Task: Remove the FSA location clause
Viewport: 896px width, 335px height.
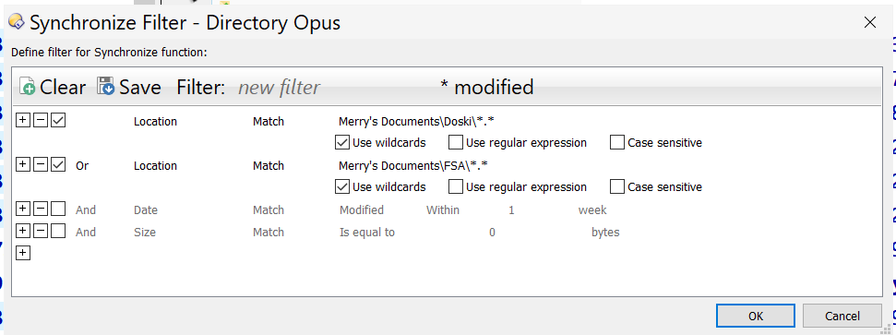Action: pos(40,164)
